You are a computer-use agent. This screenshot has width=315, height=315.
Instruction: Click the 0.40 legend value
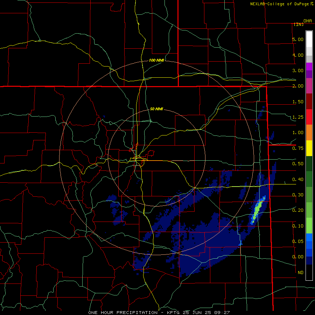coord(298,180)
